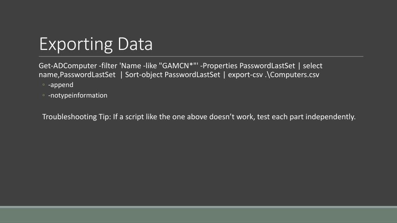Click the -Properties parameter text

pos(219,66)
